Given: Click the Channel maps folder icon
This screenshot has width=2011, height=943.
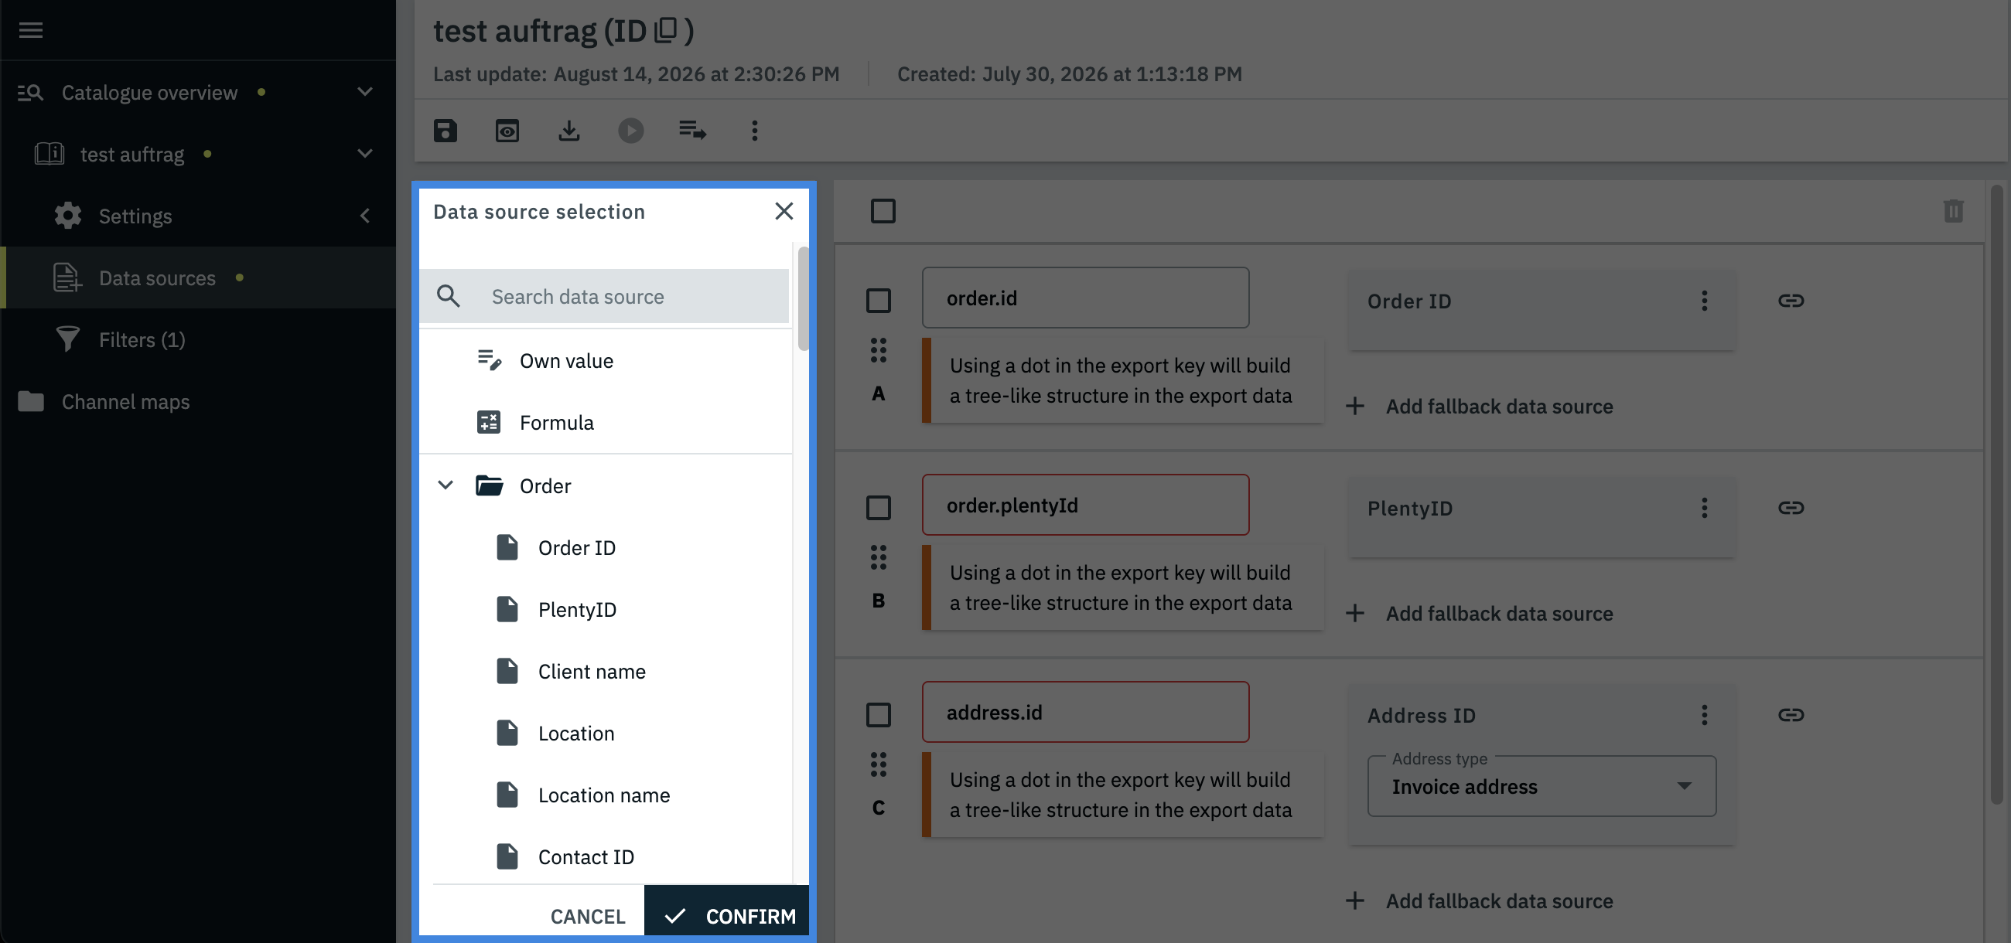Looking at the screenshot, I should point(31,402).
